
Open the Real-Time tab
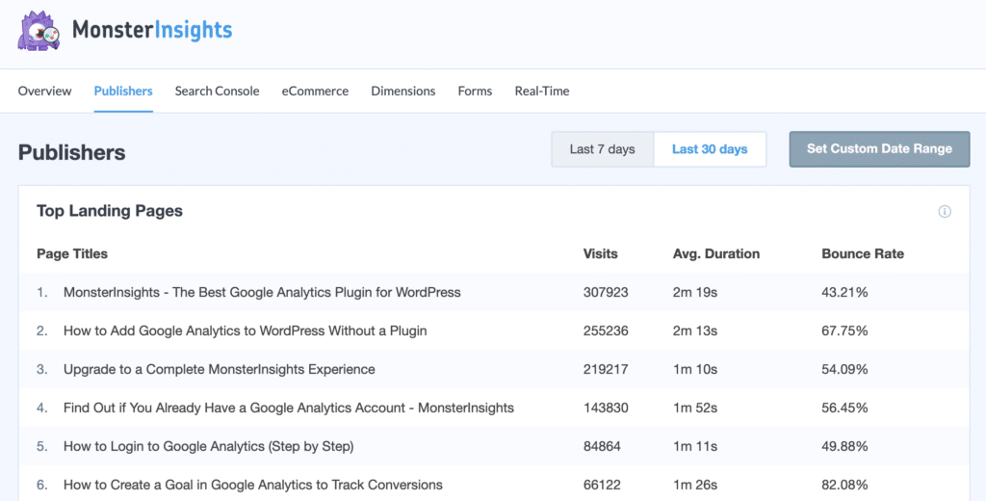click(x=542, y=91)
